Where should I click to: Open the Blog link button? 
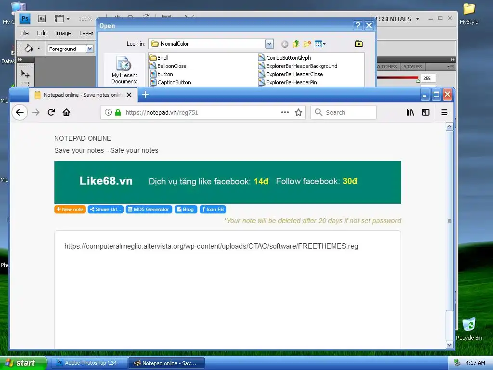pyautogui.click(x=185, y=209)
